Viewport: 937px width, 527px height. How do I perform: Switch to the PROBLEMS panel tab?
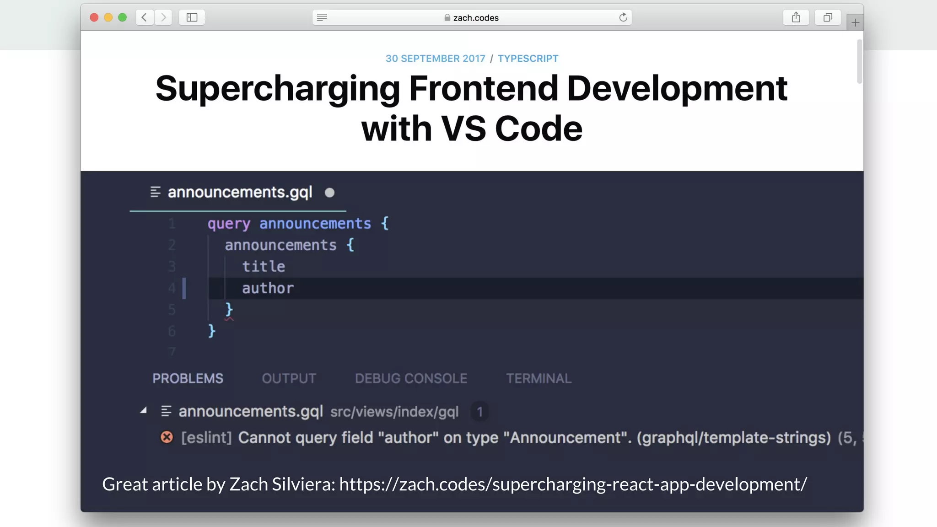pos(188,378)
